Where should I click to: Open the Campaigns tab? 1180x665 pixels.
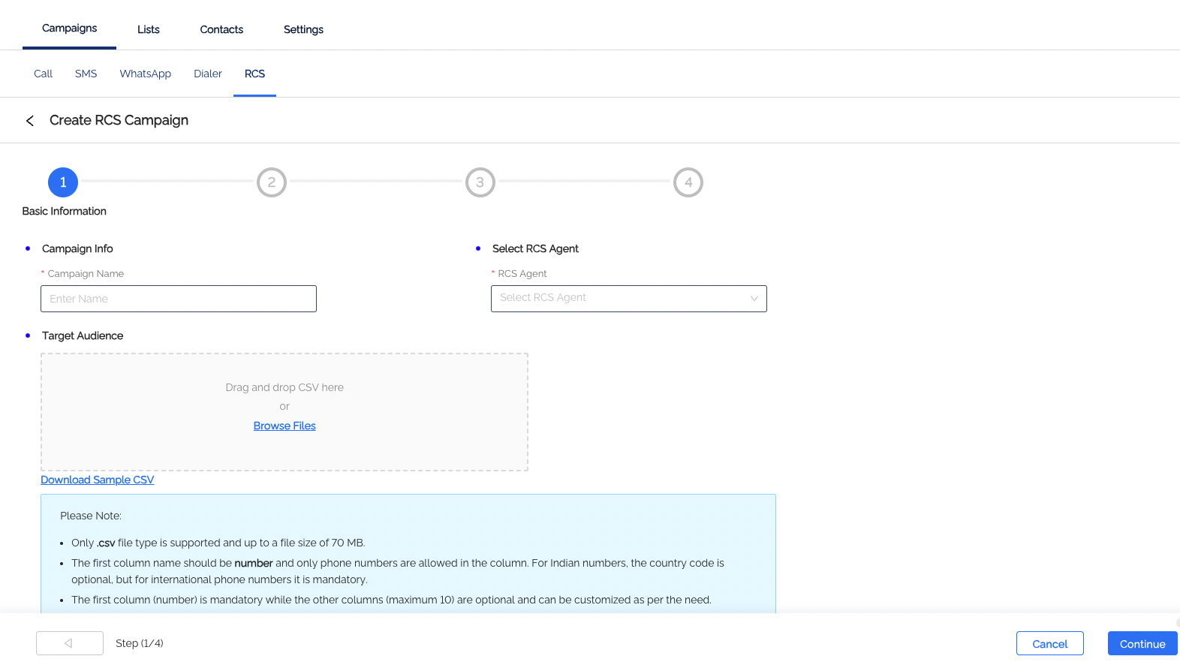(69, 29)
